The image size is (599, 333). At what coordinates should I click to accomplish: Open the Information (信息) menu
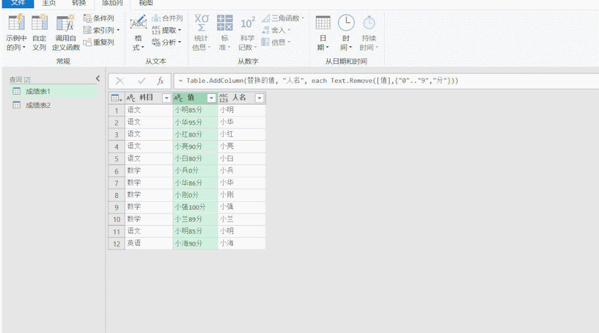(x=276, y=42)
